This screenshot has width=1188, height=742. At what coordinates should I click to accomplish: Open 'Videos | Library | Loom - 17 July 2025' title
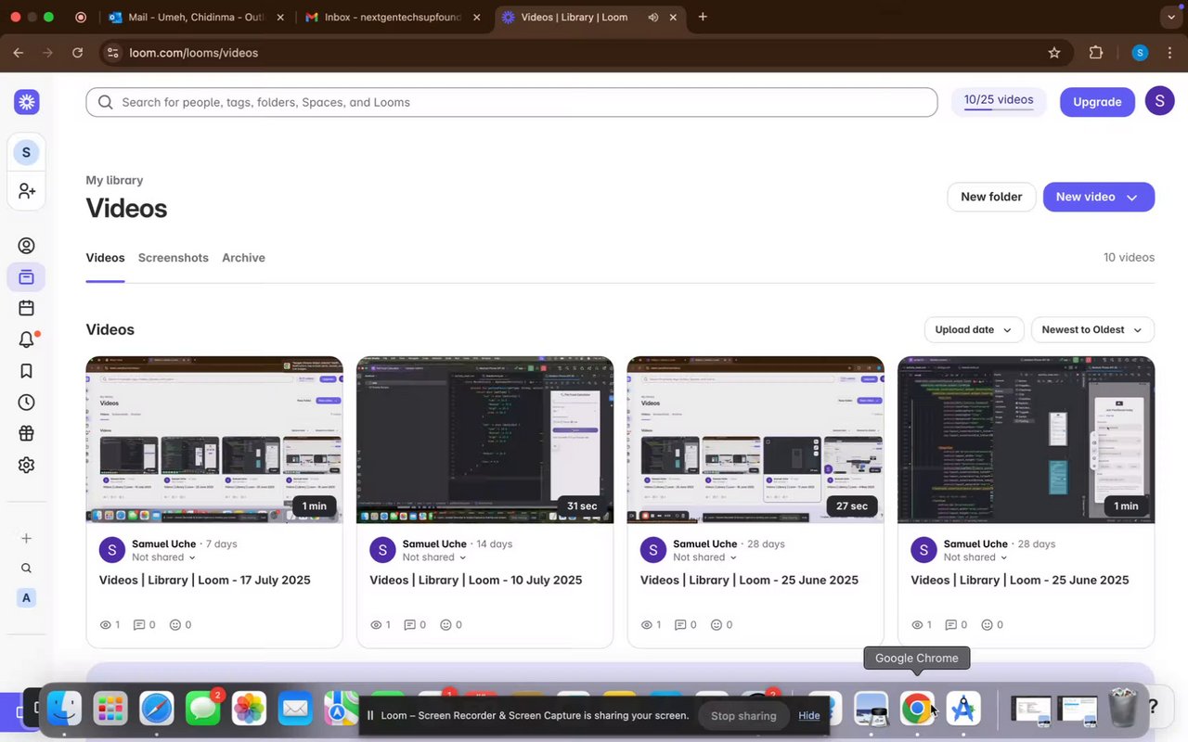205,581
